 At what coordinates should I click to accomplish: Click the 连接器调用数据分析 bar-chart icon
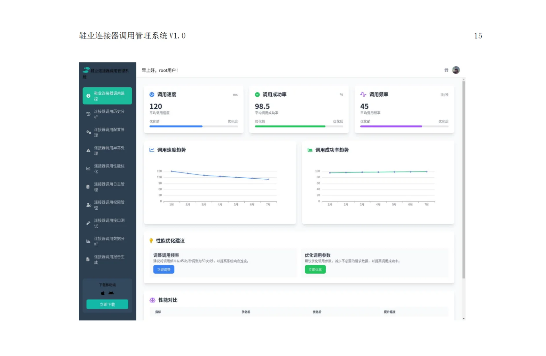(x=88, y=241)
